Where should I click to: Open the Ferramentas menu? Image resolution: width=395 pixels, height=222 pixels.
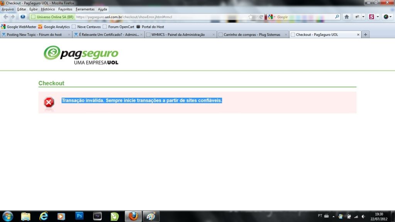click(85, 9)
